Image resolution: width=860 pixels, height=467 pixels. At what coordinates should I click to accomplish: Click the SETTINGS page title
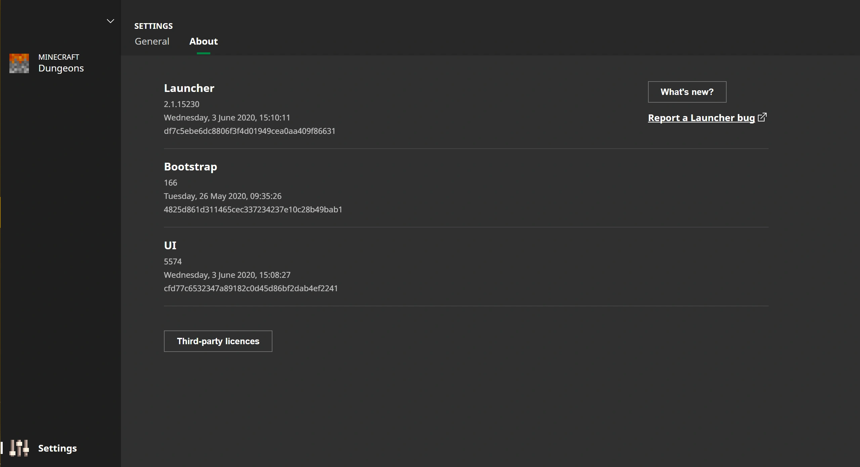pos(154,26)
